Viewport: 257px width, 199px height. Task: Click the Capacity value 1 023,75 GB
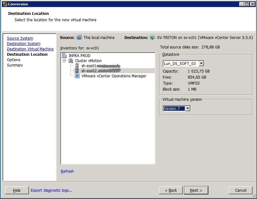[x=199, y=71]
